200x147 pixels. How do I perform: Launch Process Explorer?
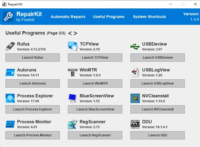tap(33, 109)
